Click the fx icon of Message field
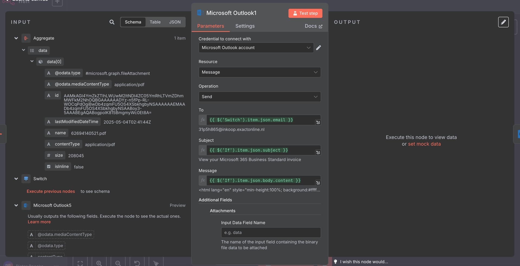Image resolution: width=520 pixels, height=266 pixels. click(x=203, y=180)
